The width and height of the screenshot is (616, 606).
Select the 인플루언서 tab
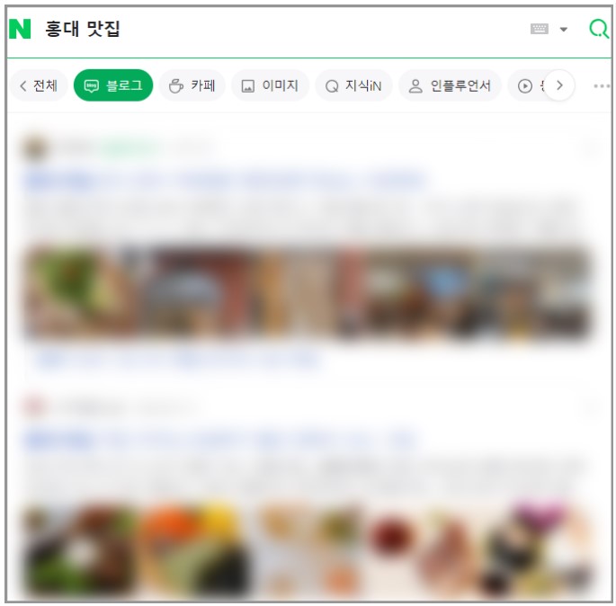click(450, 85)
